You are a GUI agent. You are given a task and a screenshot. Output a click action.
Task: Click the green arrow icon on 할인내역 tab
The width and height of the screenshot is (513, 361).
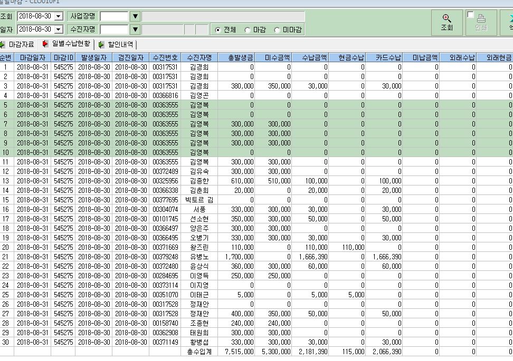pos(101,44)
